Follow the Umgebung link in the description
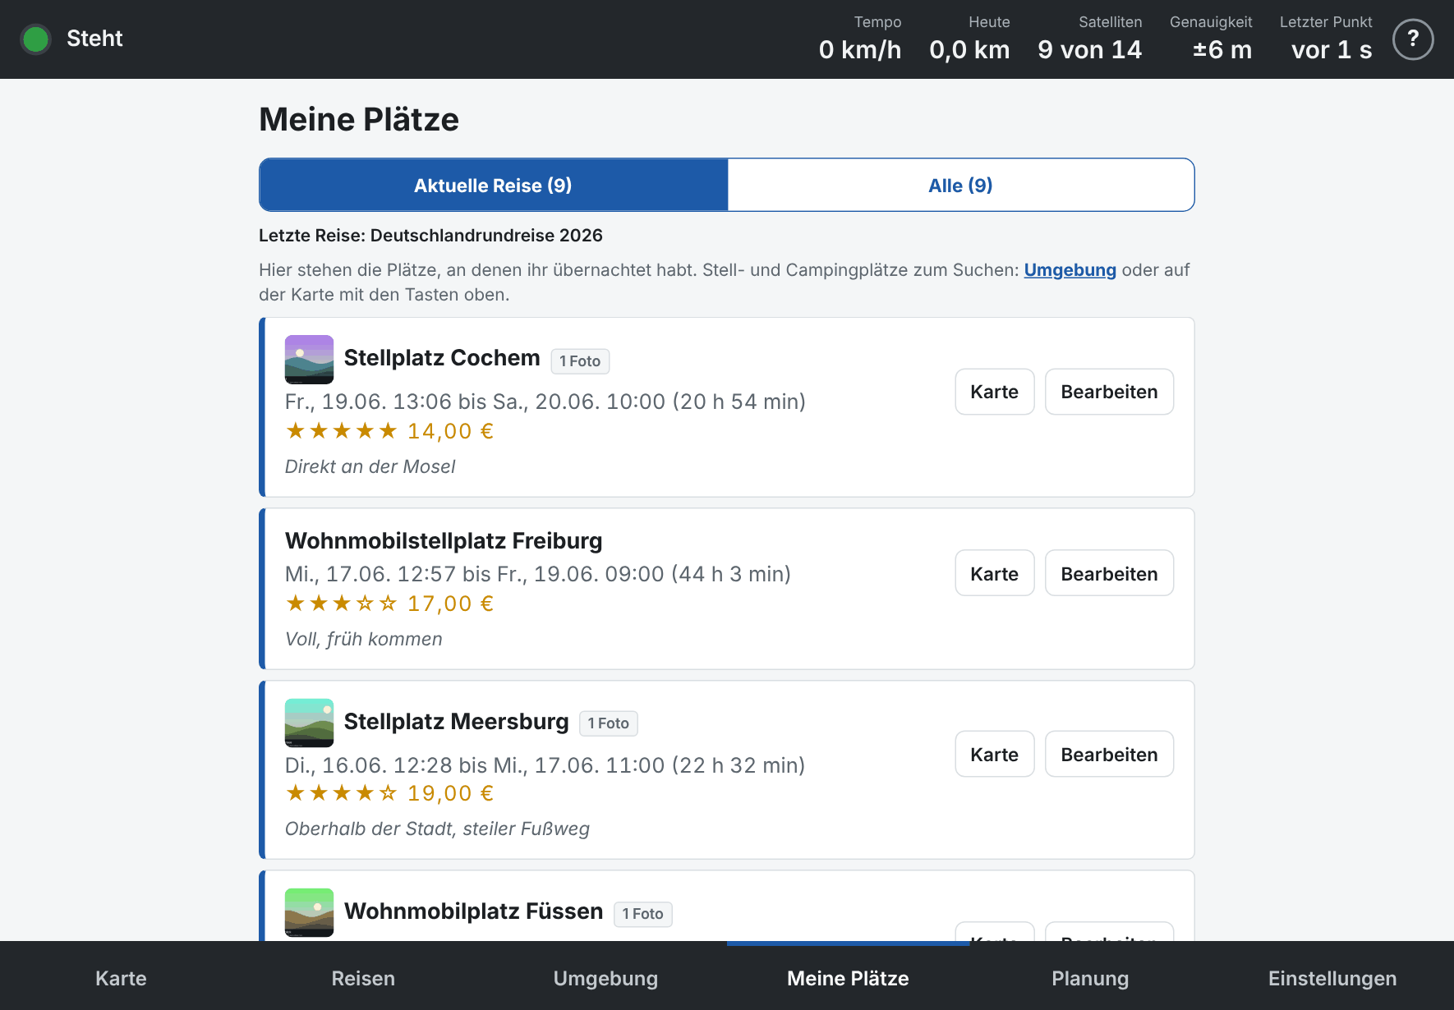 (1070, 270)
